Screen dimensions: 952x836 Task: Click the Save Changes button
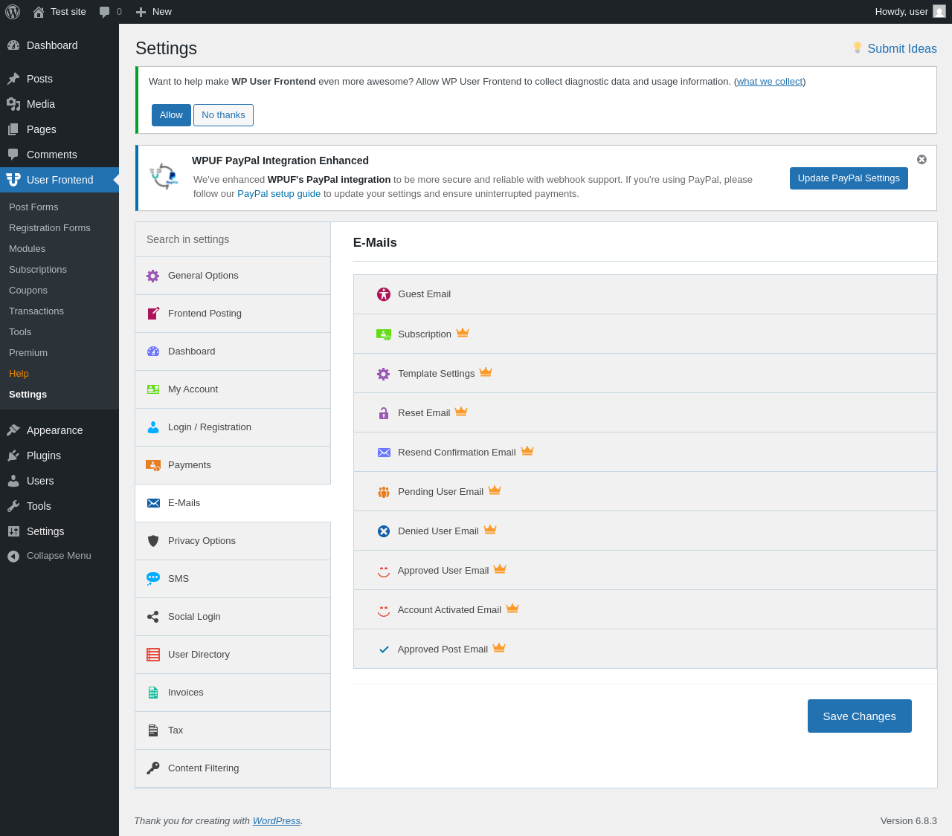pyautogui.click(x=860, y=716)
